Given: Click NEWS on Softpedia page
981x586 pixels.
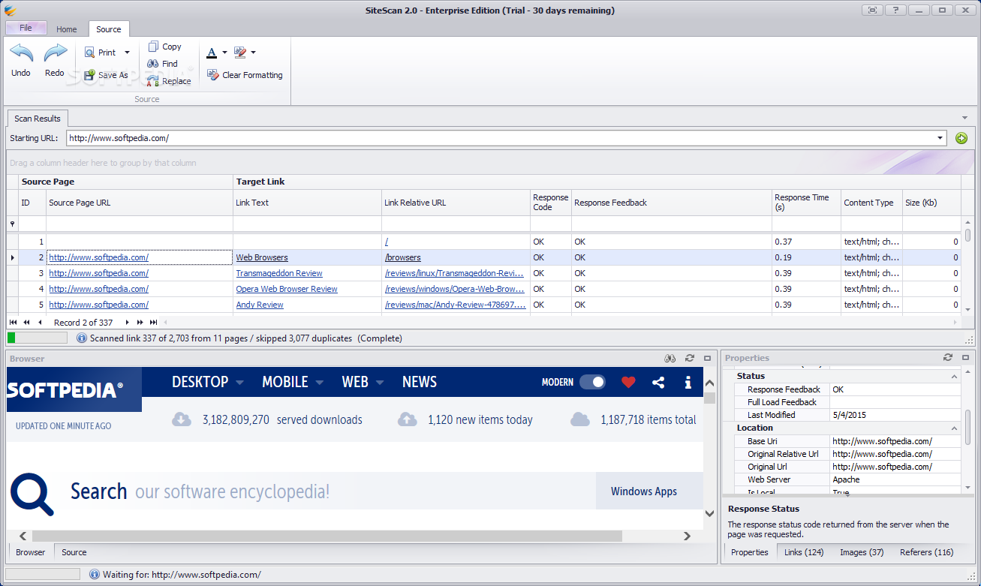Looking at the screenshot, I should click(420, 382).
